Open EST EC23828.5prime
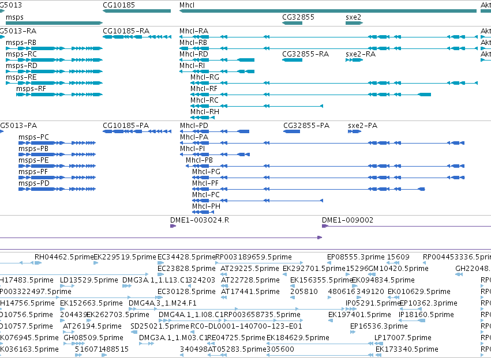 (x=186, y=269)
